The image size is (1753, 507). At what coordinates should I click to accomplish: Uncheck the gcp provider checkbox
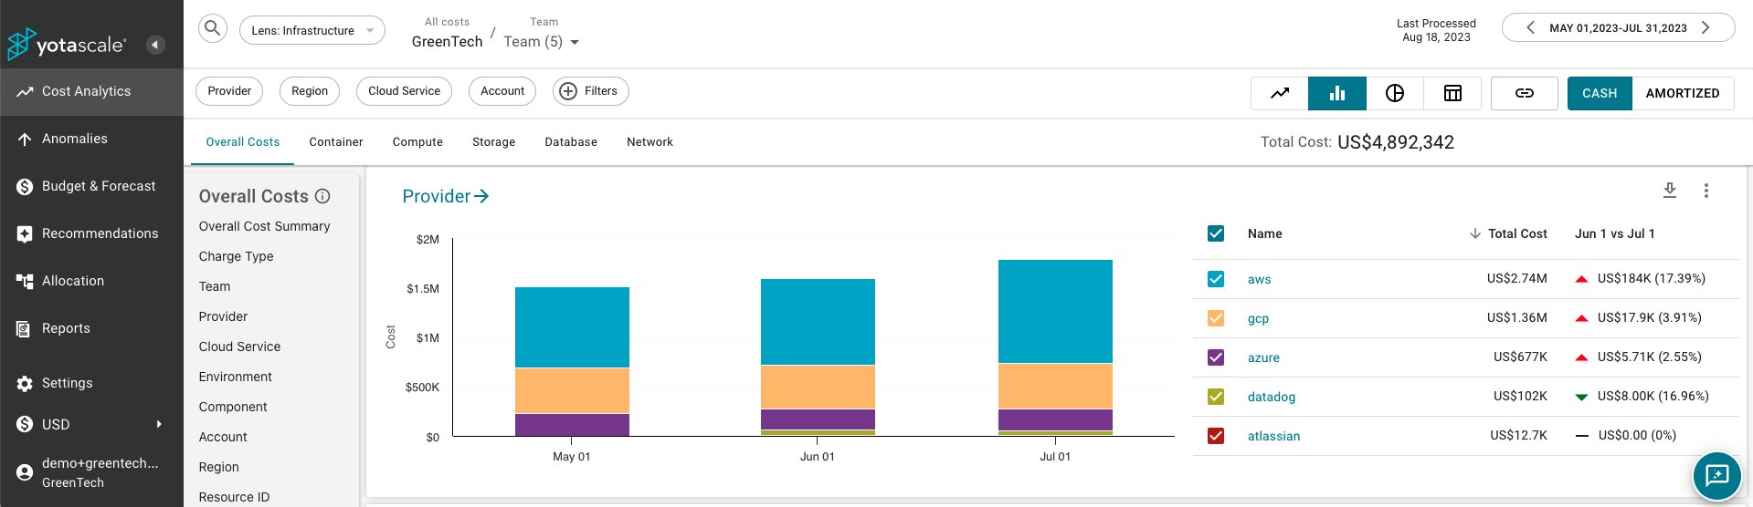[1216, 318]
